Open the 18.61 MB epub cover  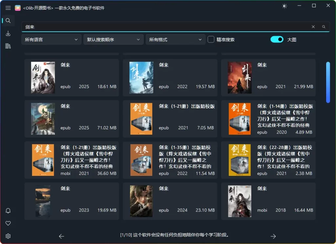(43, 78)
